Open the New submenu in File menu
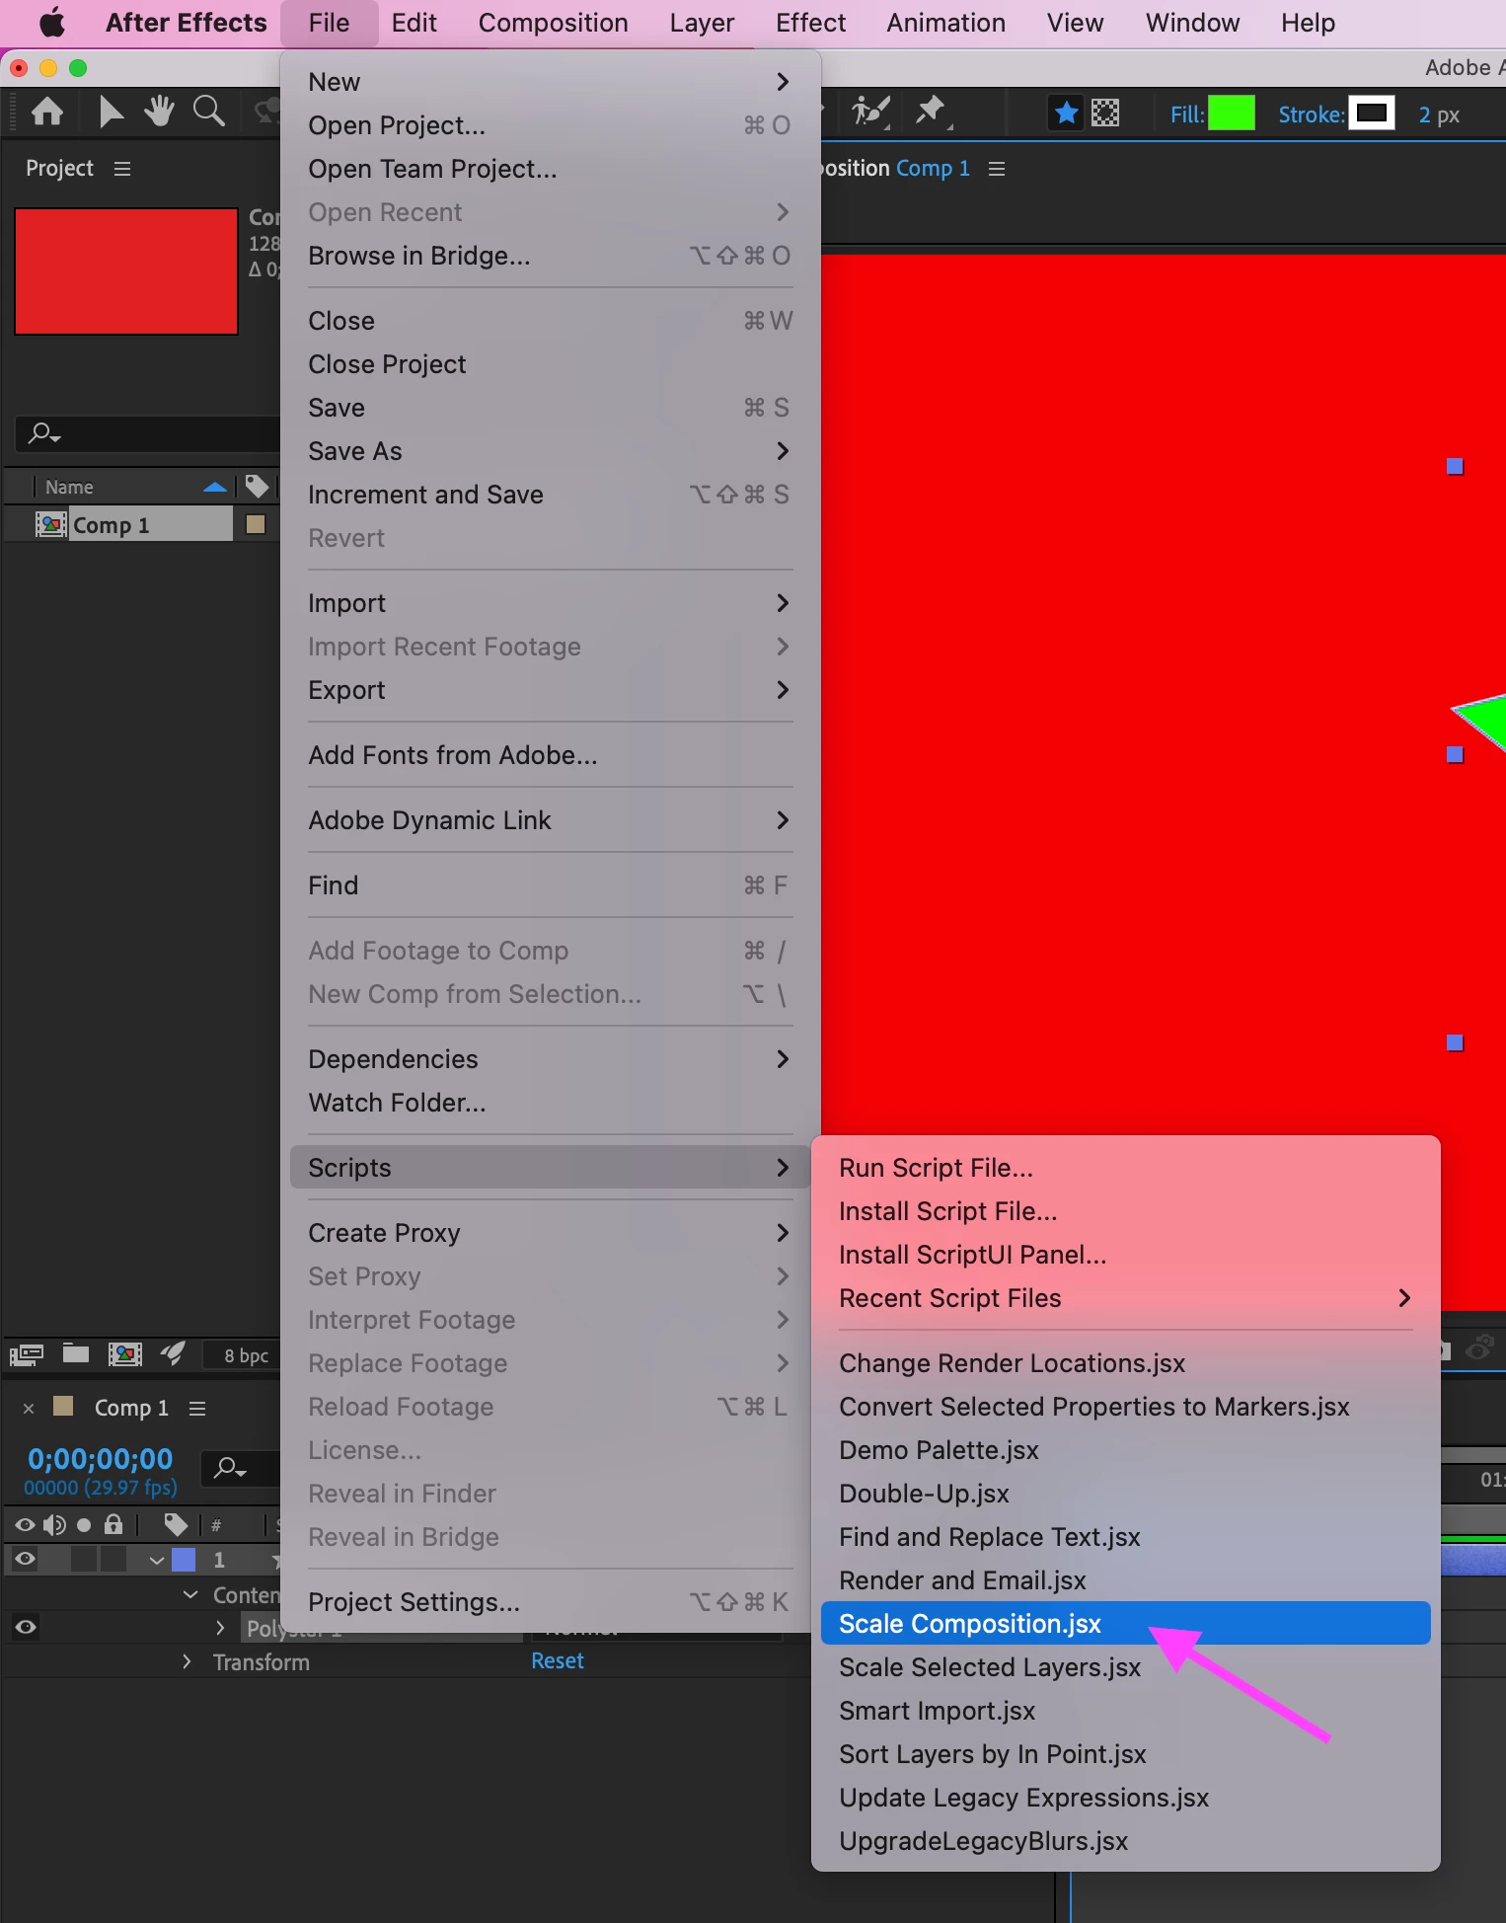 [x=551, y=82]
